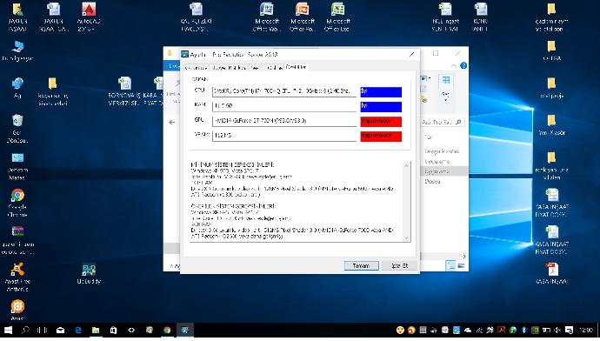
Task: Open Google Chrome from the taskbar
Action: pyautogui.click(x=167, y=330)
